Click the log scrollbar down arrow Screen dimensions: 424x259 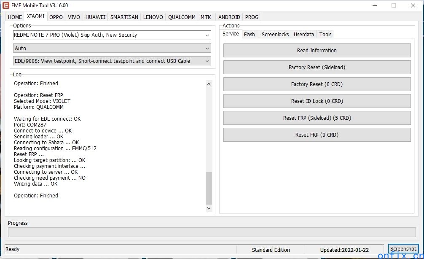click(x=209, y=208)
